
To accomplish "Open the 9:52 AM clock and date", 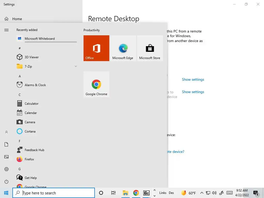I will tap(242, 193).
